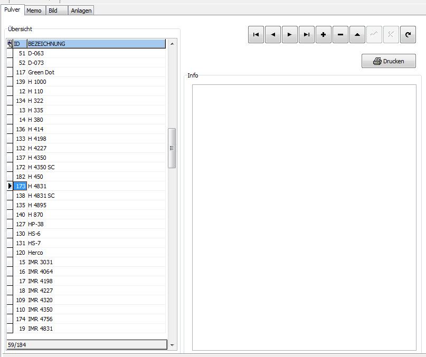The width and height of the screenshot is (426, 357).
Task: Open grid indicator icon left of ID header
Action: [10, 43]
